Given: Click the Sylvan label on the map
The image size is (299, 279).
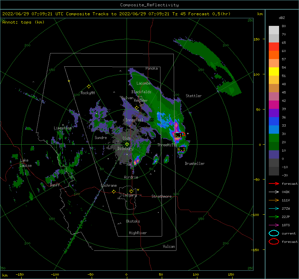Looking at the screenshot, I should pyautogui.click(x=127, y=98).
